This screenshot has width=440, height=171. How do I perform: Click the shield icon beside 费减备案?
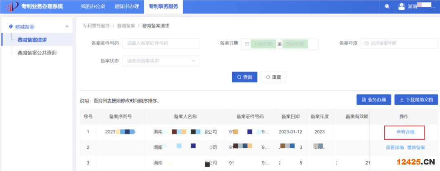coord(11,27)
